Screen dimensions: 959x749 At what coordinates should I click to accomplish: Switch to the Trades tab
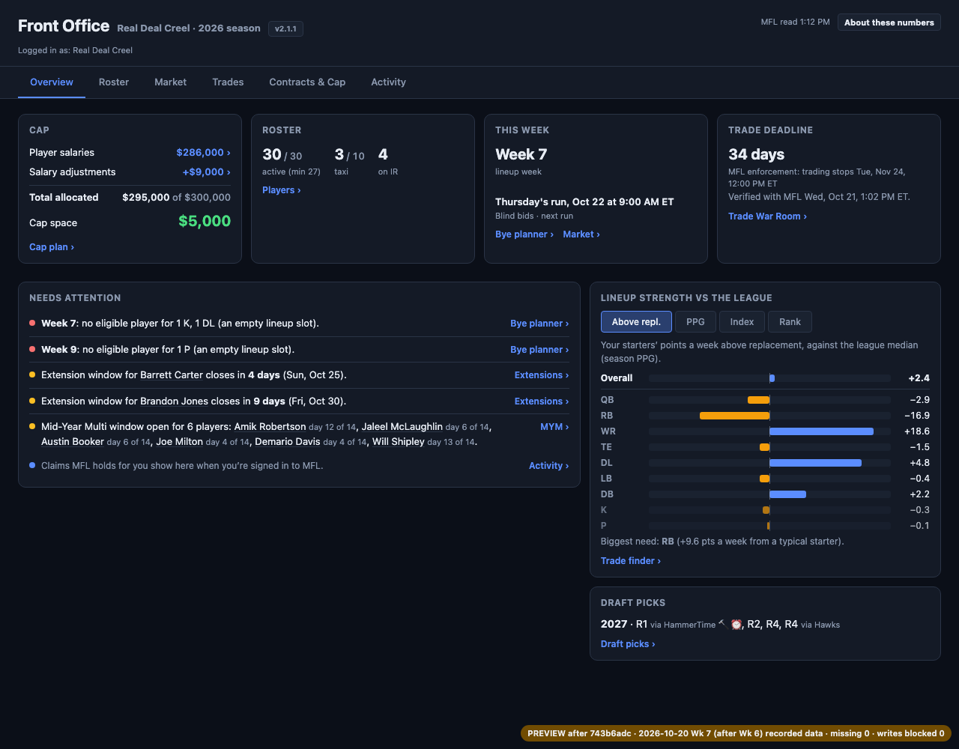coord(228,82)
